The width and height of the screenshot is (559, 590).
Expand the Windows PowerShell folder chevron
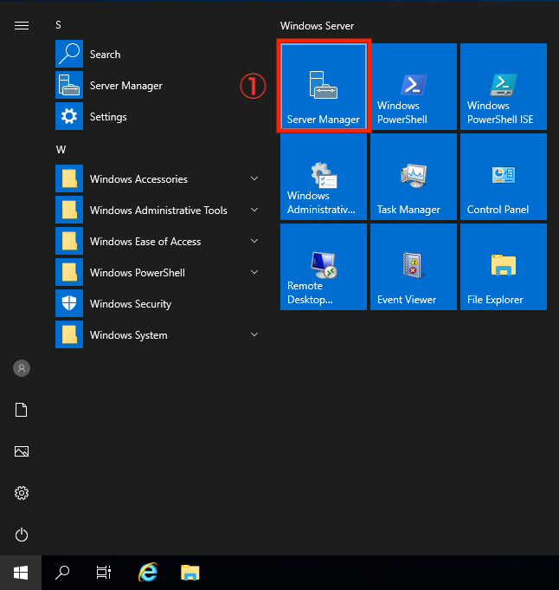pyautogui.click(x=254, y=272)
